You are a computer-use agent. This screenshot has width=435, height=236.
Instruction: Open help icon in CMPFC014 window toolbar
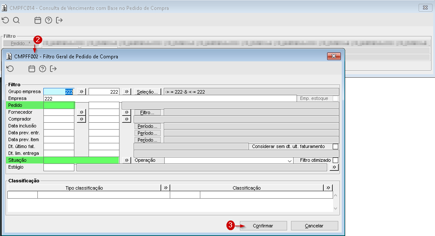(x=49, y=20)
